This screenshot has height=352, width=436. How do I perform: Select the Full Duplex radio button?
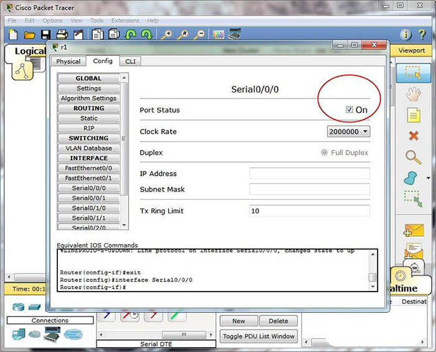[325, 152]
